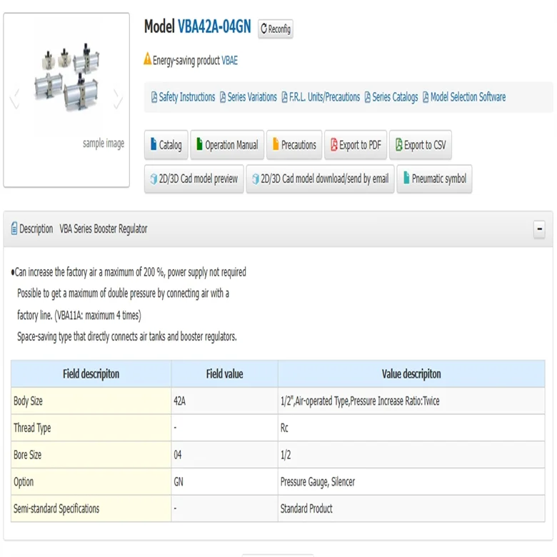Click the Export to CSV icon
This screenshot has height=557, width=557.
[x=398, y=145]
